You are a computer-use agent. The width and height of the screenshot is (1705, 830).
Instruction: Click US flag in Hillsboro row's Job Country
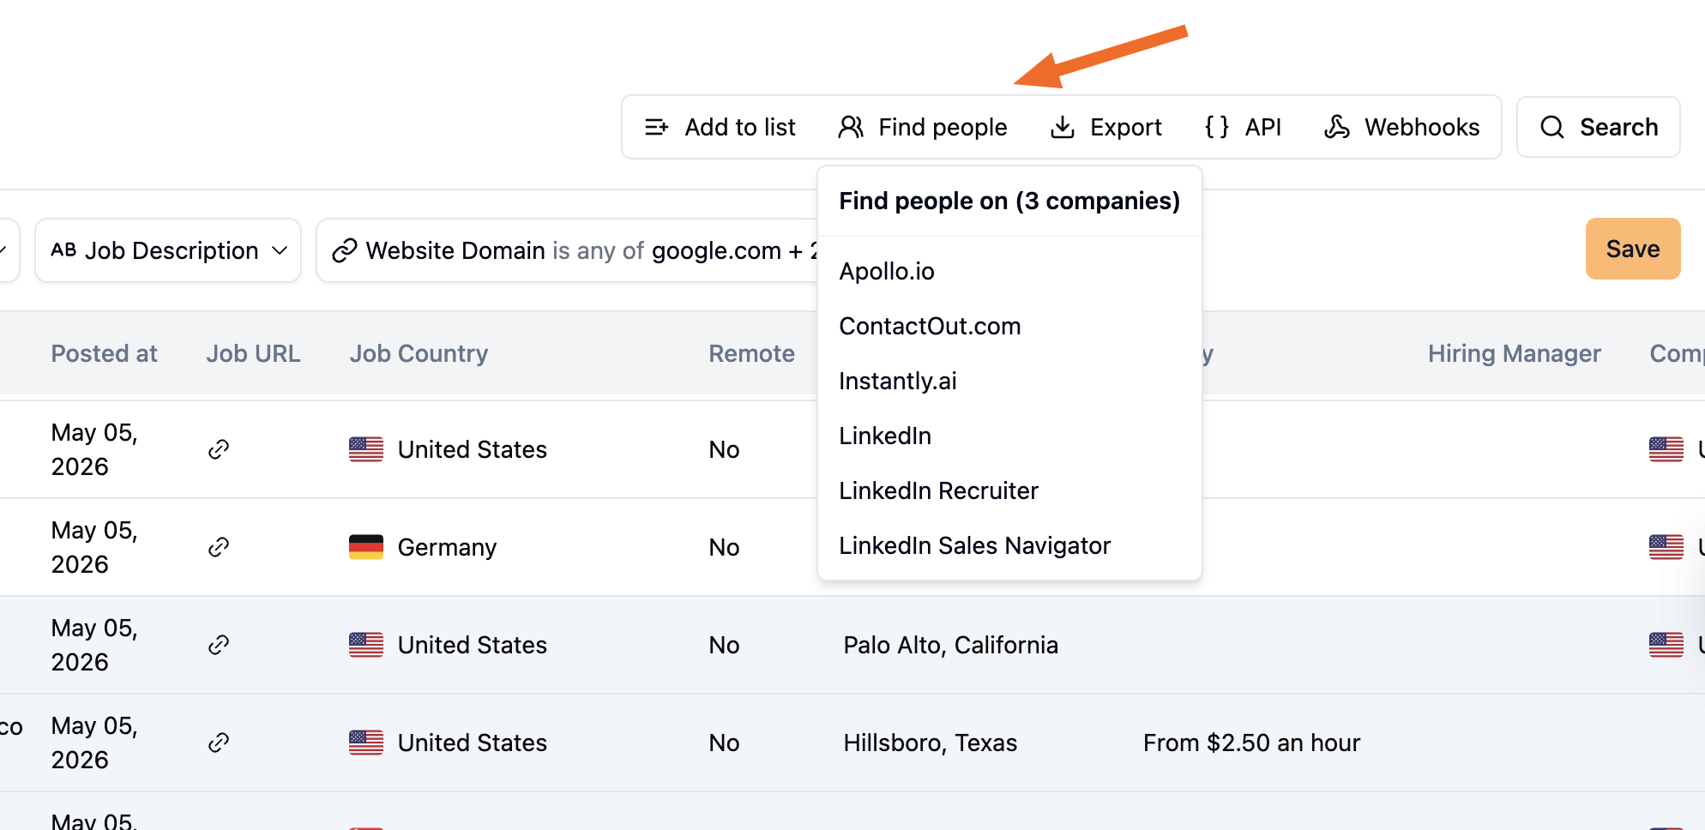366,743
